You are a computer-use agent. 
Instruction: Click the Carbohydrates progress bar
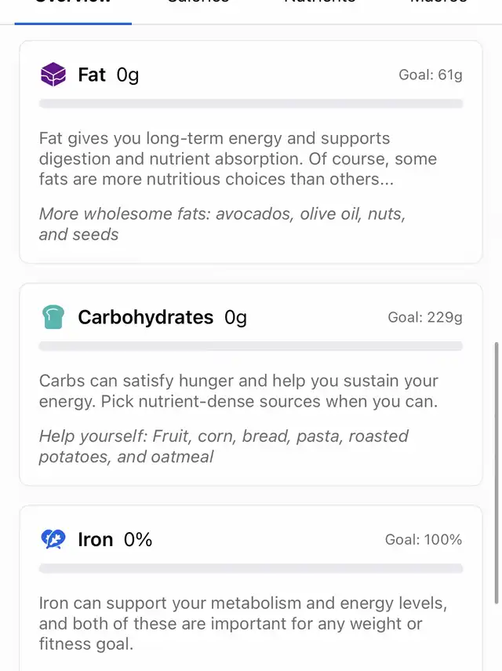250,346
